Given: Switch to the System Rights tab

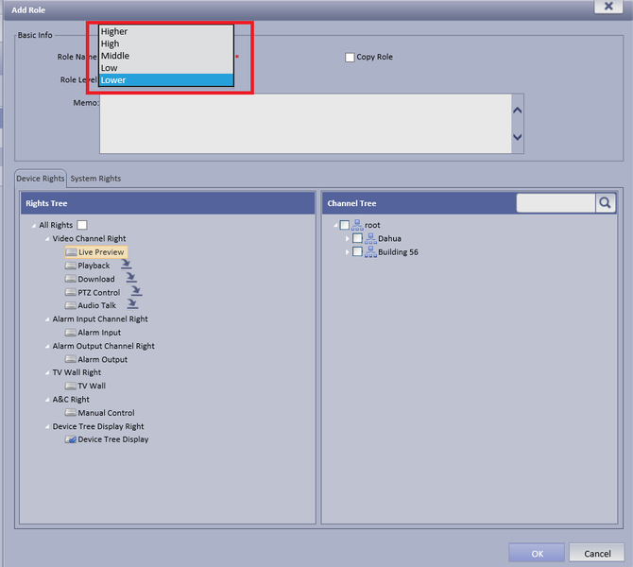Looking at the screenshot, I should point(95,179).
